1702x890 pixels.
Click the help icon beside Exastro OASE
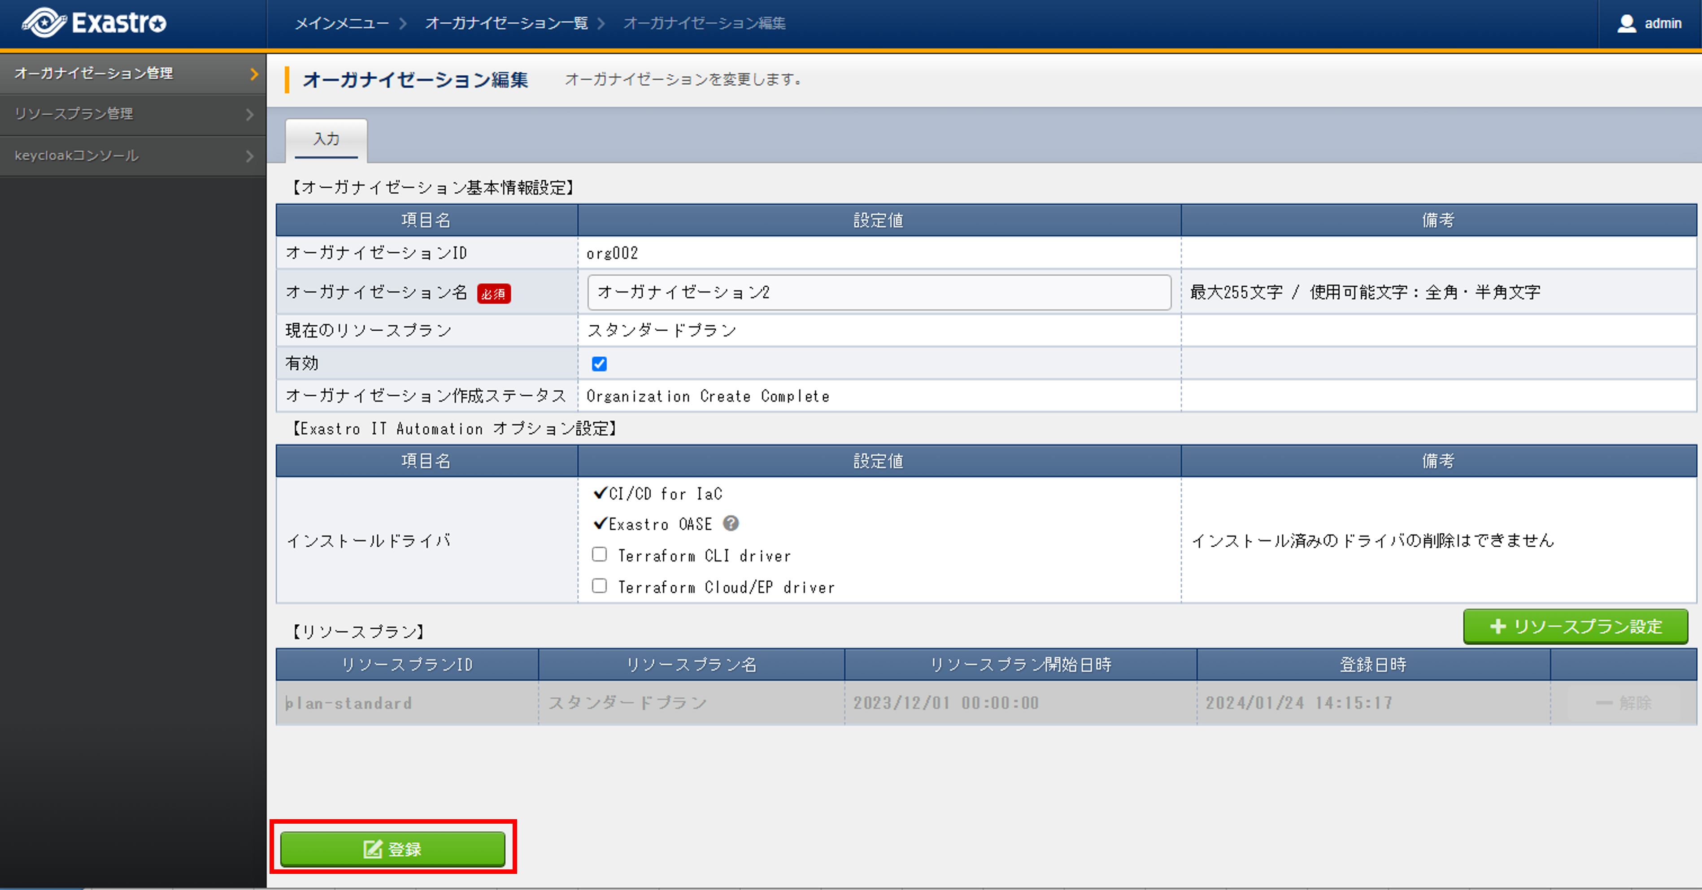pyautogui.click(x=731, y=523)
